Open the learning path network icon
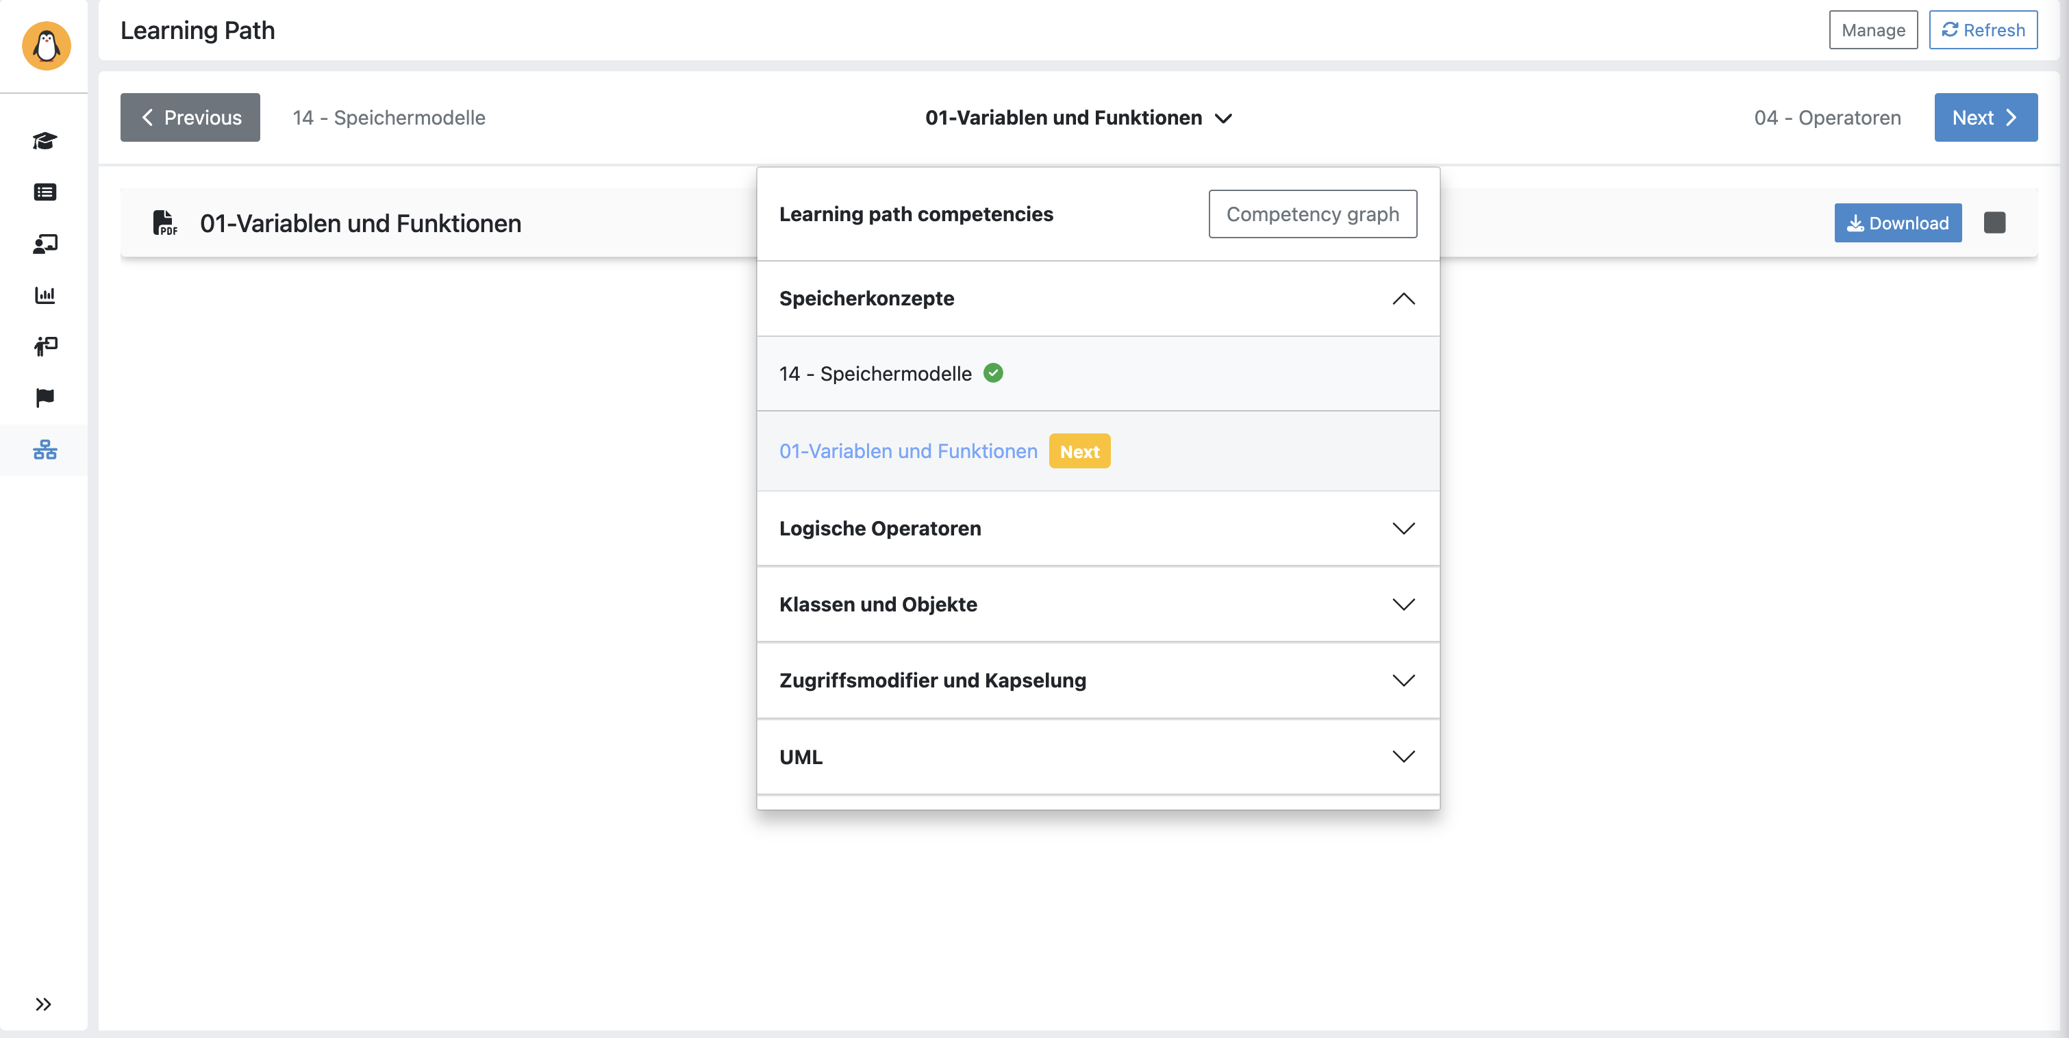Viewport: 2069px width, 1038px height. [x=45, y=450]
